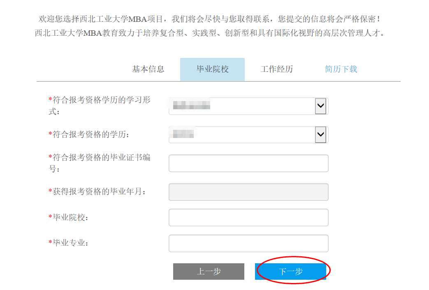The height and width of the screenshot is (290, 429).
Task: Click the 毕业院校： form label text
Action: pyautogui.click(x=69, y=218)
